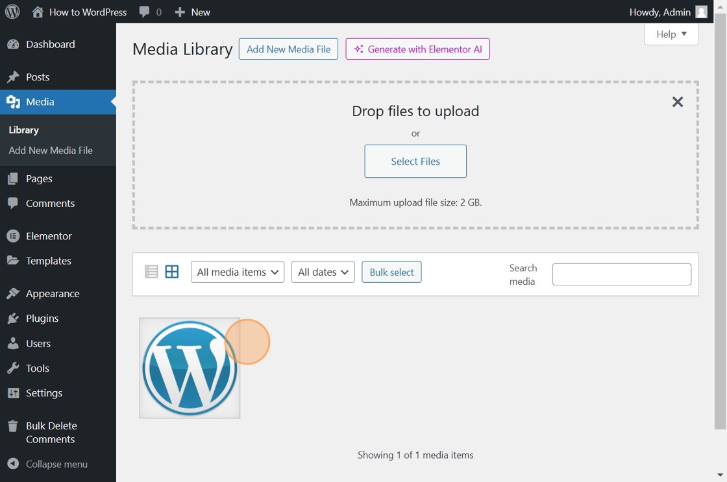Expand the Help tab
727x482 pixels.
pyautogui.click(x=671, y=34)
